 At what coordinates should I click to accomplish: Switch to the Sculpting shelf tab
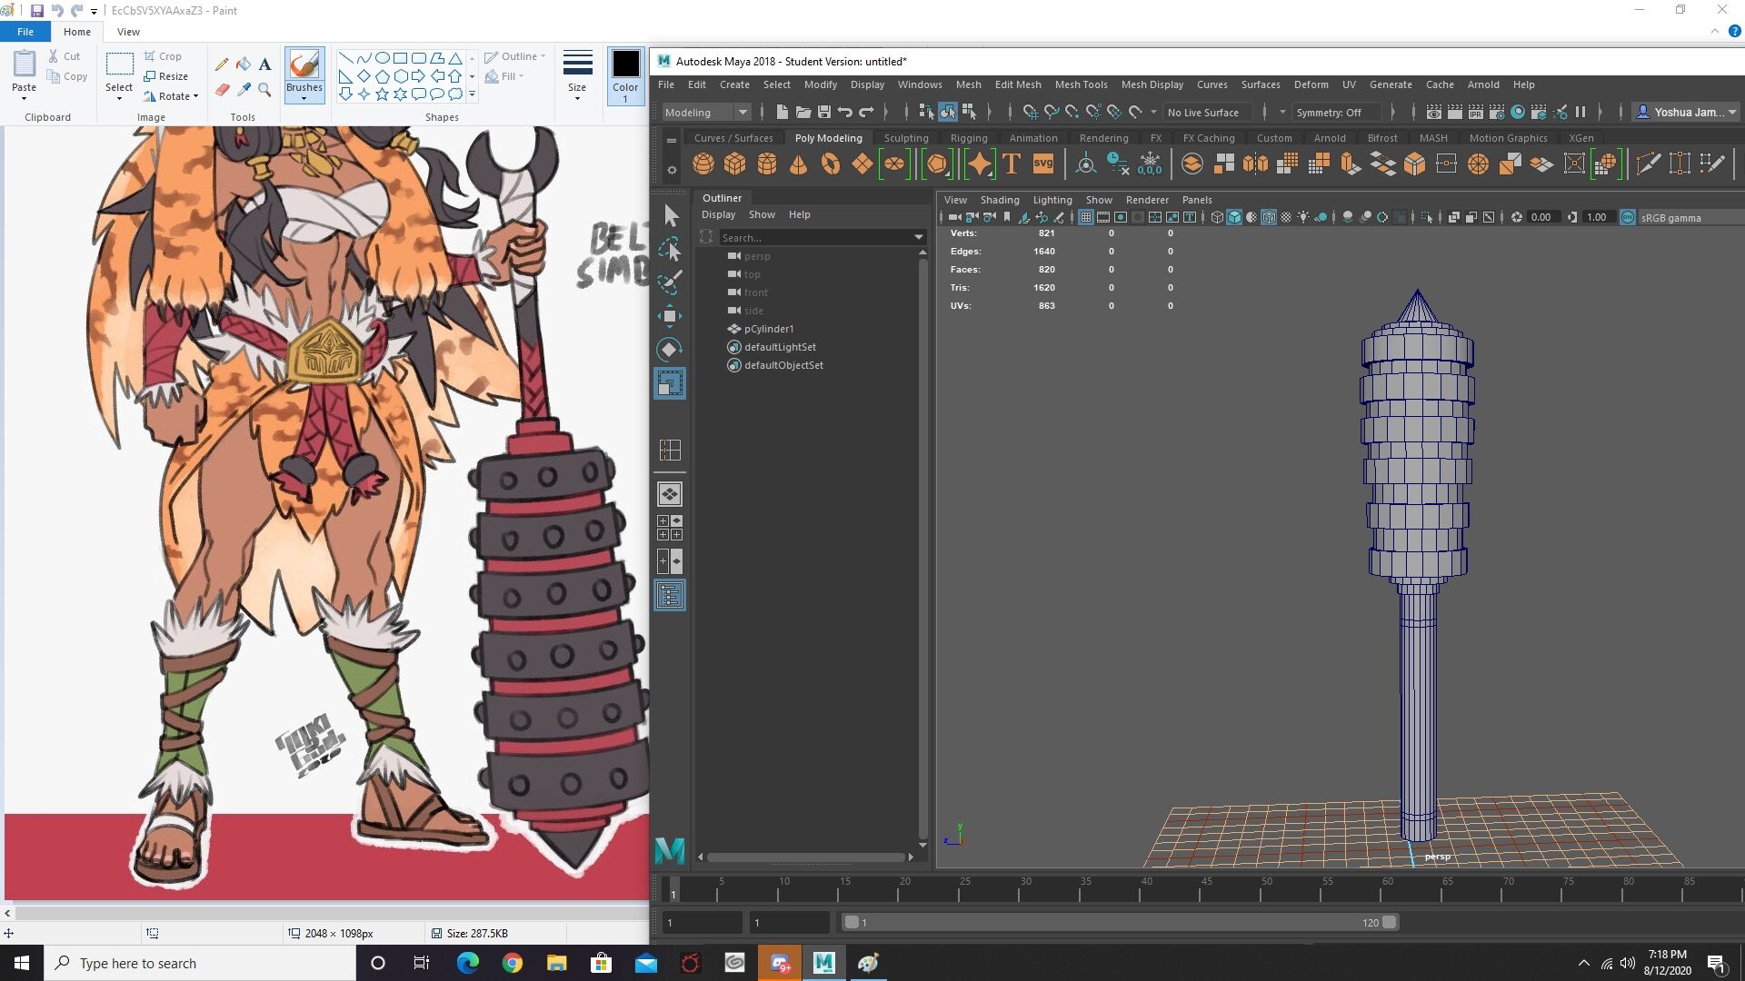[x=905, y=138]
